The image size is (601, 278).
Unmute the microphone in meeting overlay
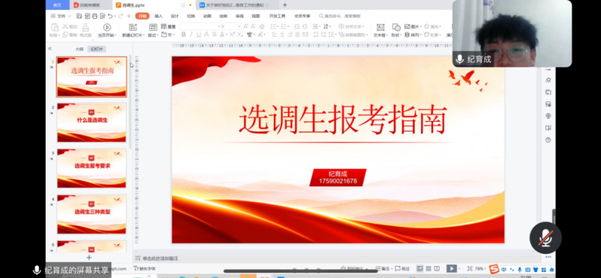pos(545,238)
